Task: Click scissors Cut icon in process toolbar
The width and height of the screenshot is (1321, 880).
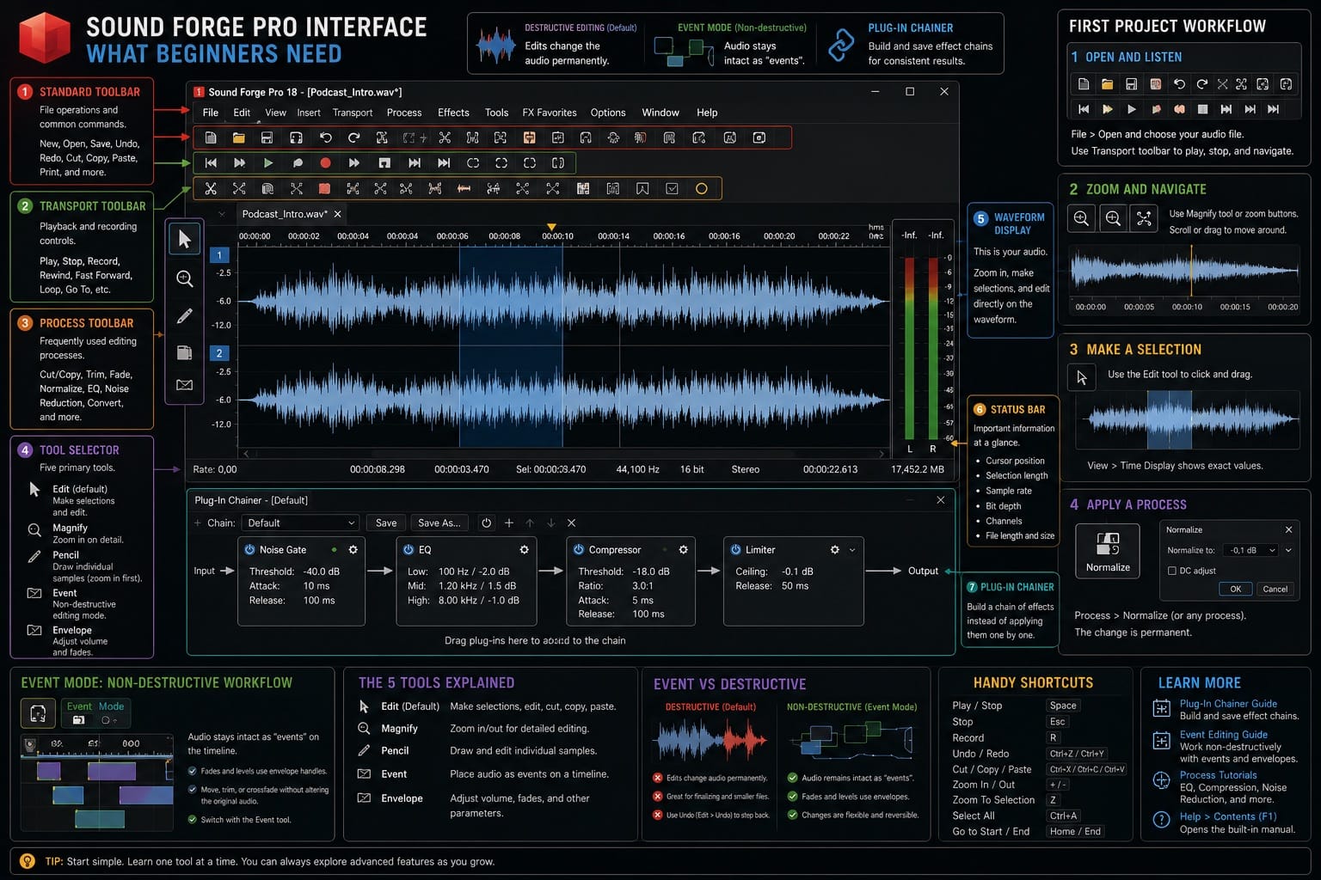Action: click(x=211, y=188)
